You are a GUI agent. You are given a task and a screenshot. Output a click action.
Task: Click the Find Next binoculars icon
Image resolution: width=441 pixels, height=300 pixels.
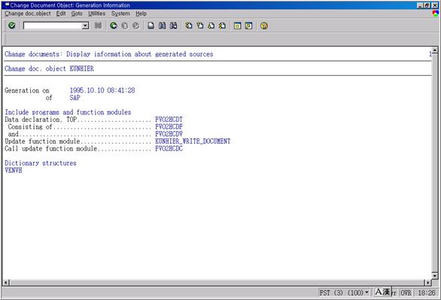[174, 26]
